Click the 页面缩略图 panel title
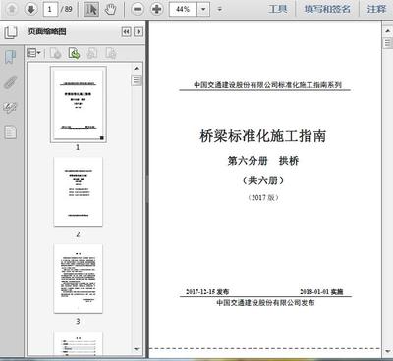393x361 pixels. [47, 31]
